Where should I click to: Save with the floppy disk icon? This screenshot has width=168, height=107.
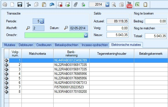tap(20, 5)
